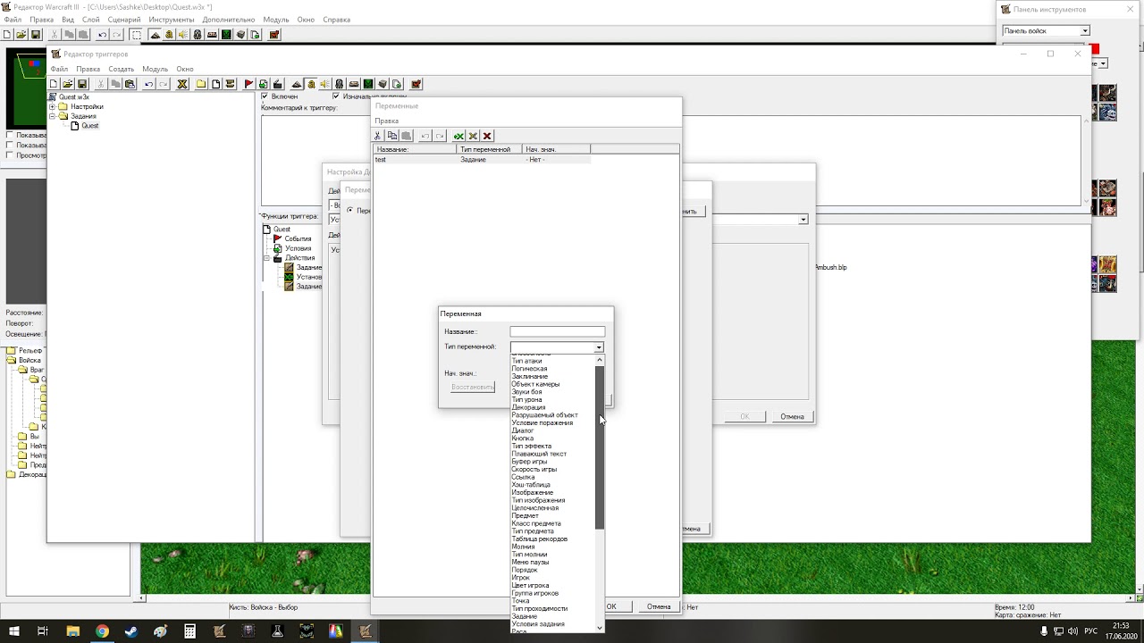Image resolution: width=1144 pixels, height=643 pixels.
Task: Click New Action icon in Trigger Editor toolbar
Action: 278,84
